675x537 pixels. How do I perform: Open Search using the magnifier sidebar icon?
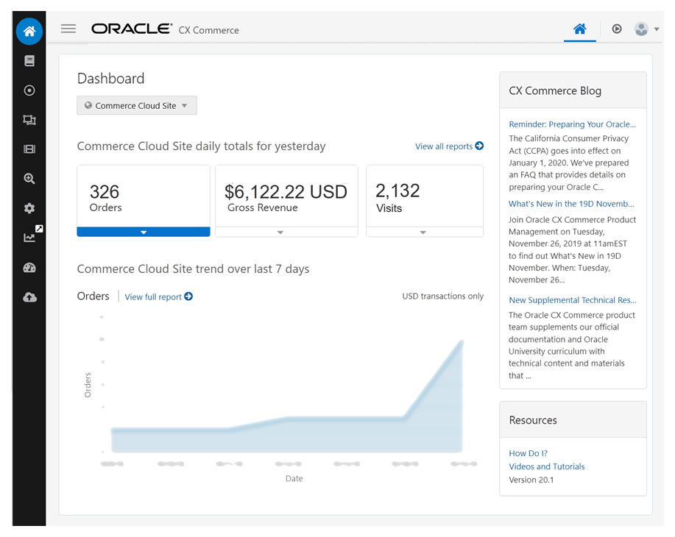pos(29,178)
